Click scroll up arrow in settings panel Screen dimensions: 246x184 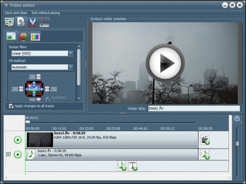79,46
